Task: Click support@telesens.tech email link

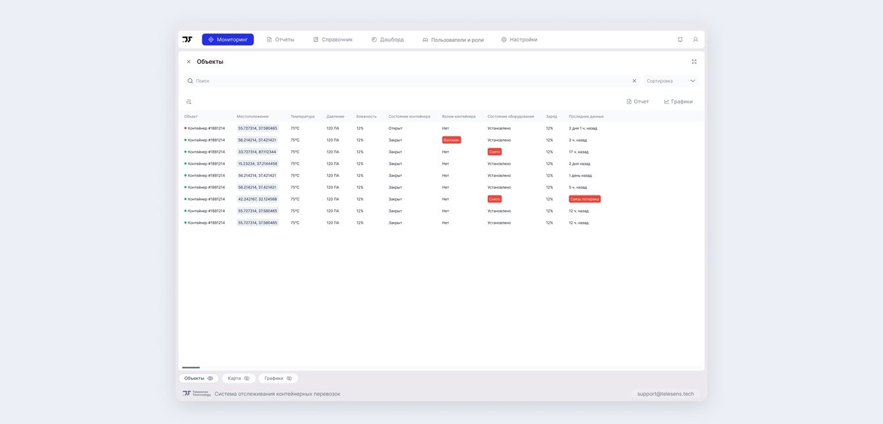Action: pos(665,394)
